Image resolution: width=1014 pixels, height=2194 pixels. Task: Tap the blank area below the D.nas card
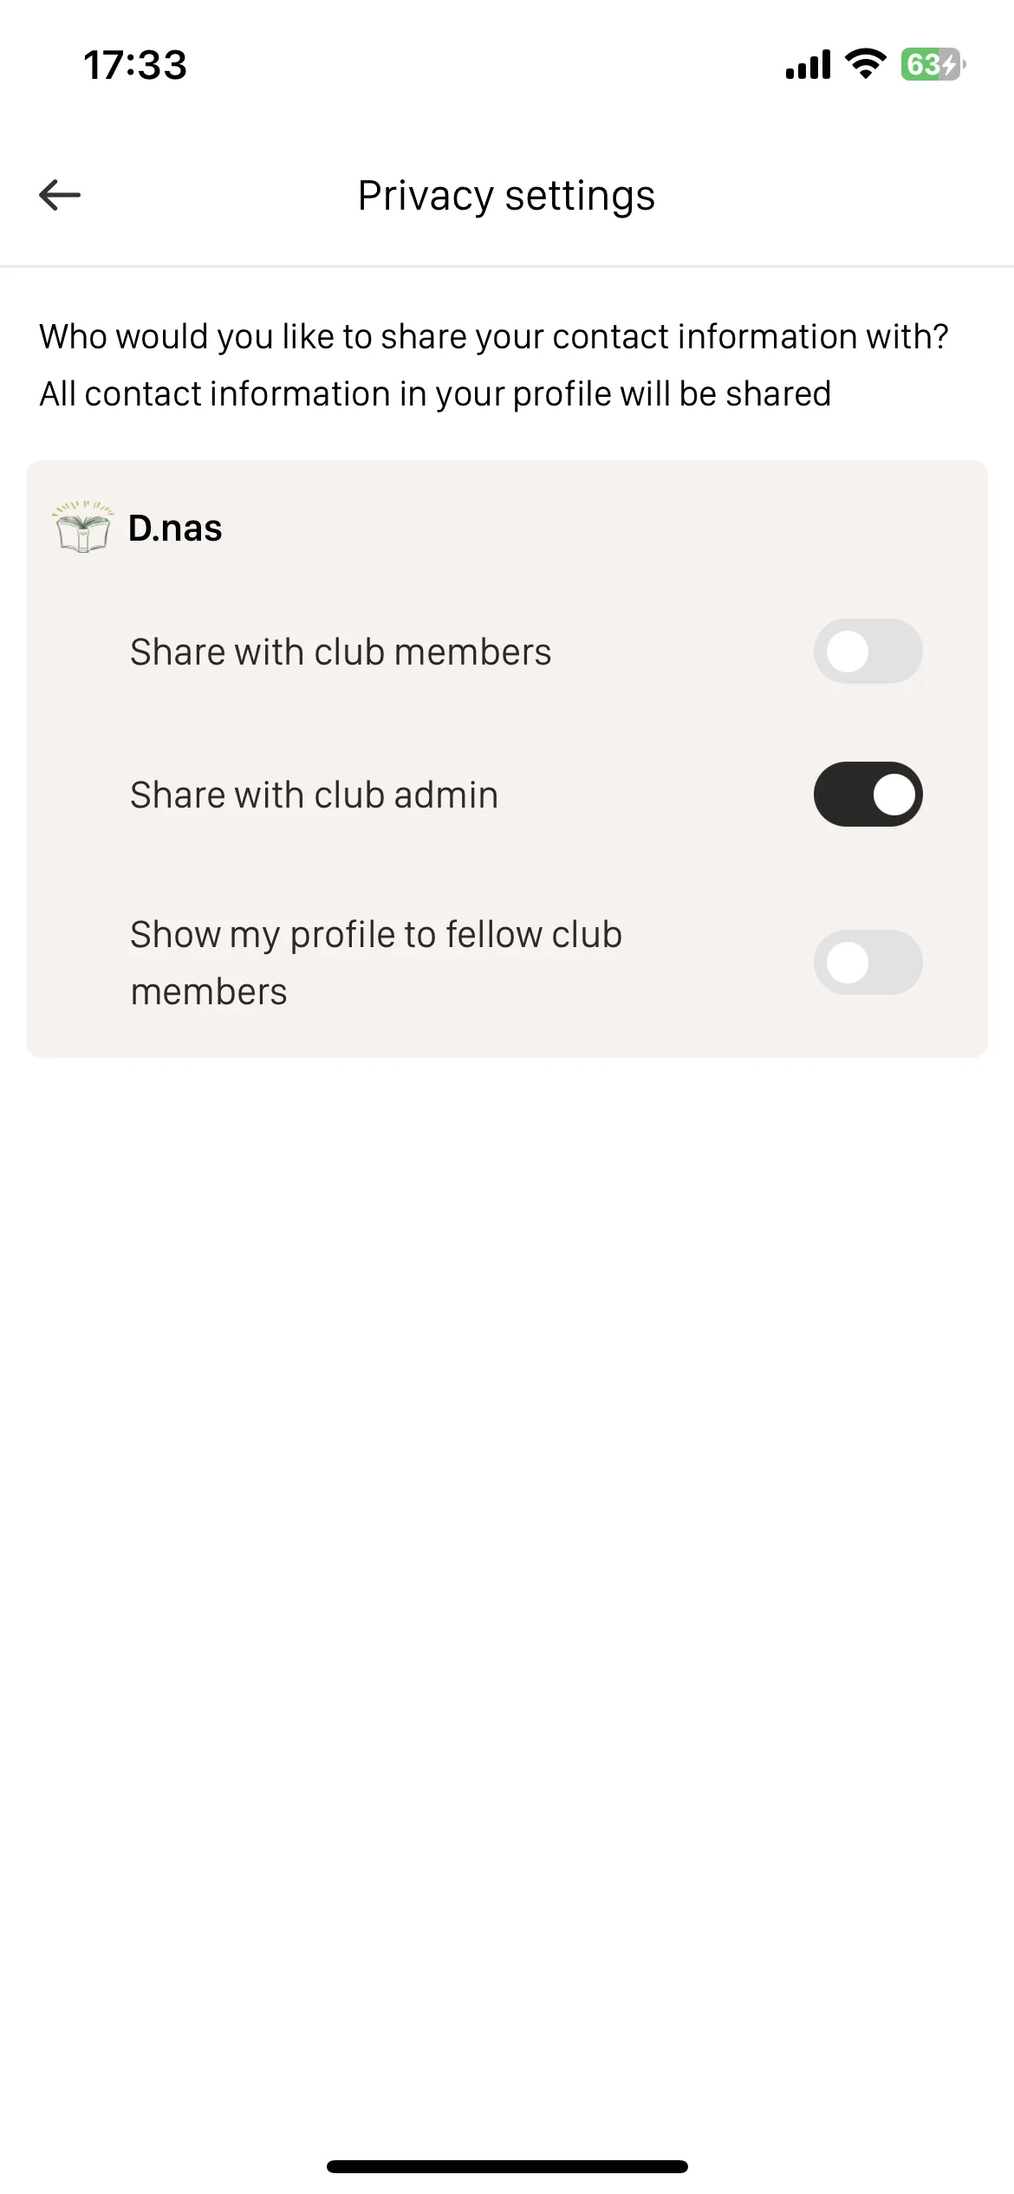pyautogui.click(x=507, y=1560)
